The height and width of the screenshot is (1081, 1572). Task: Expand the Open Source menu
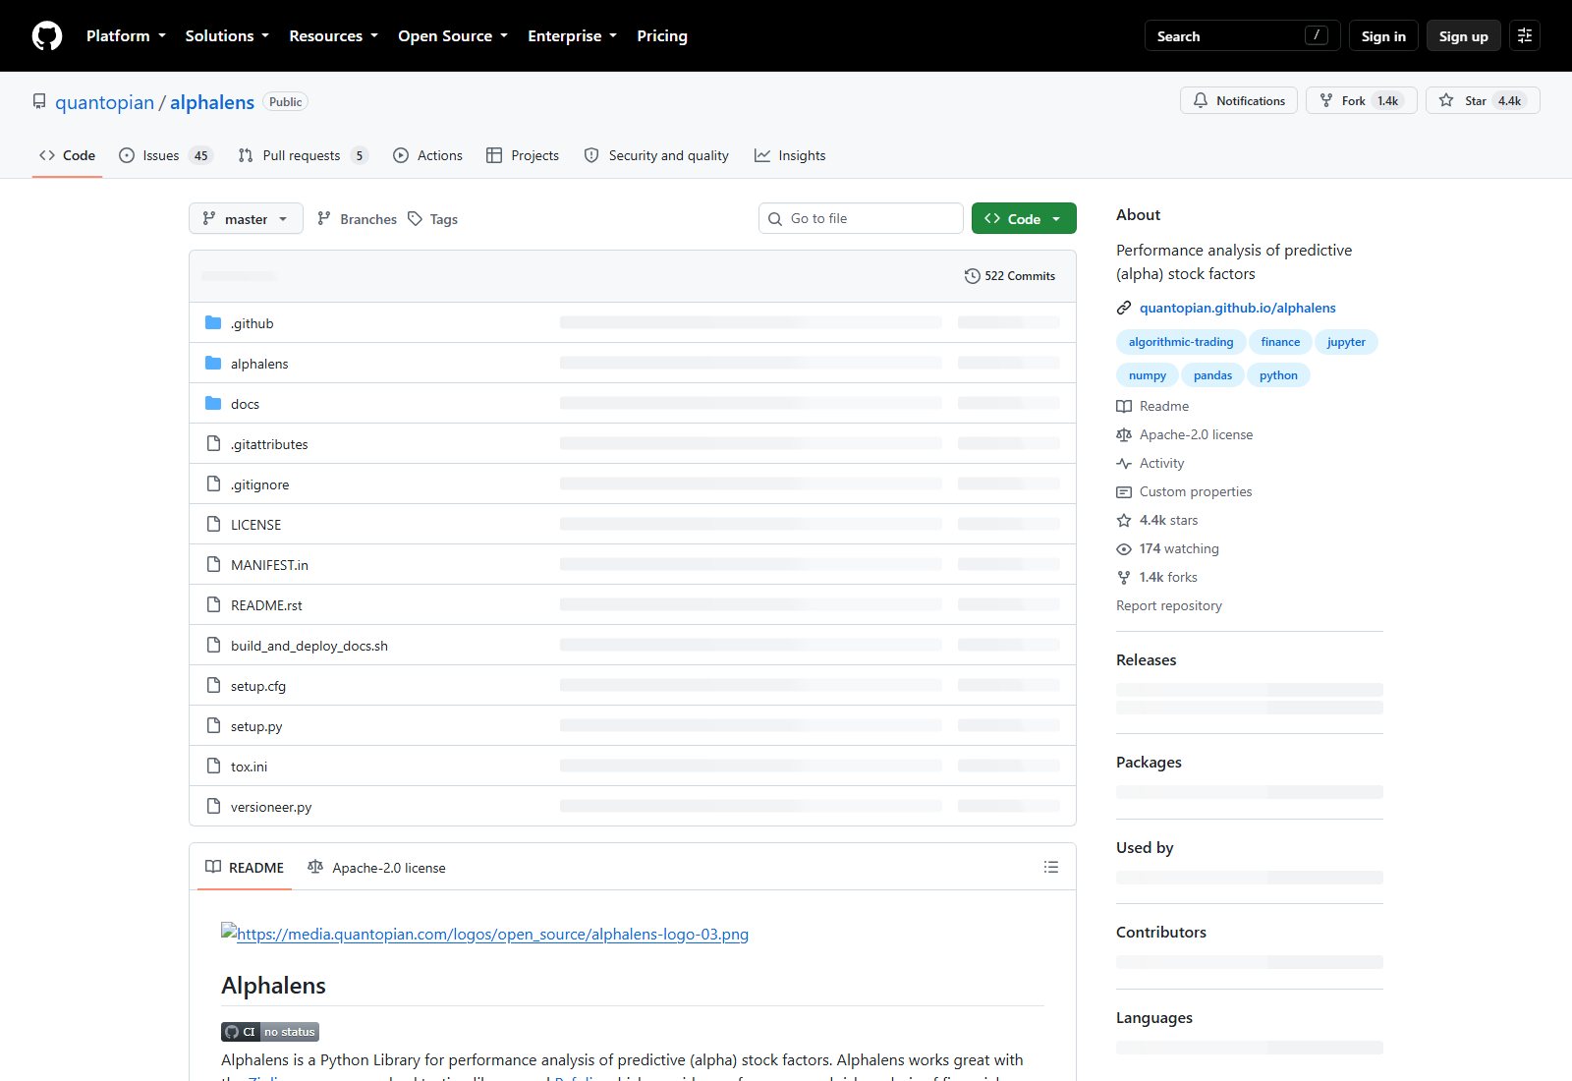[453, 36]
